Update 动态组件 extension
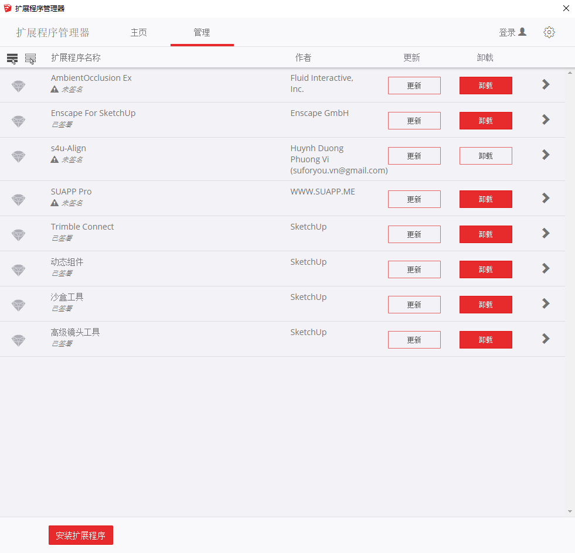Viewport: 575px width, 553px height. tap(414, 269)
